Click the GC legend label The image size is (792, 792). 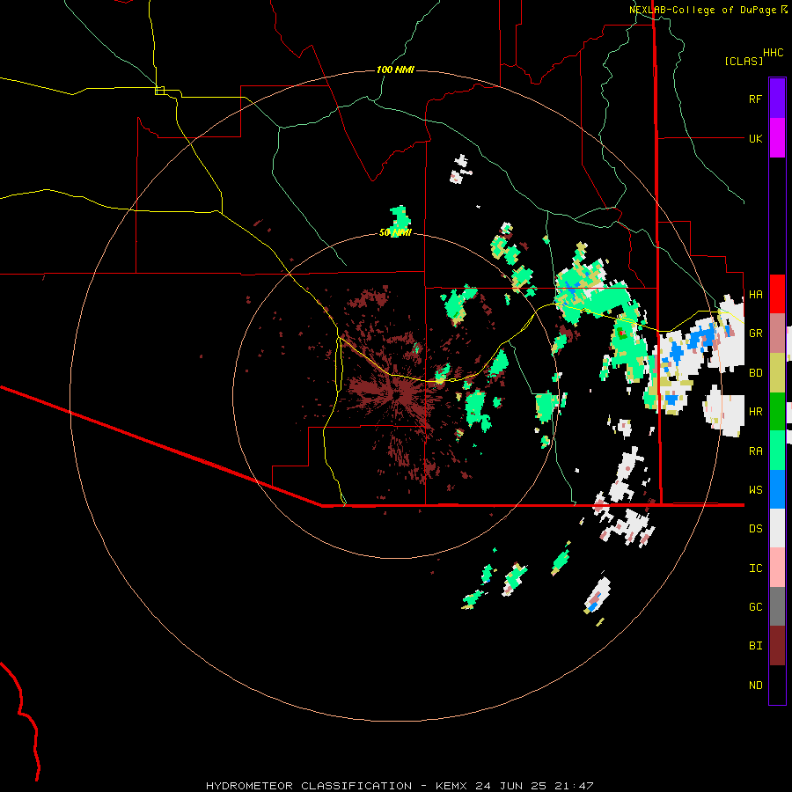click(x=756, y=606)
